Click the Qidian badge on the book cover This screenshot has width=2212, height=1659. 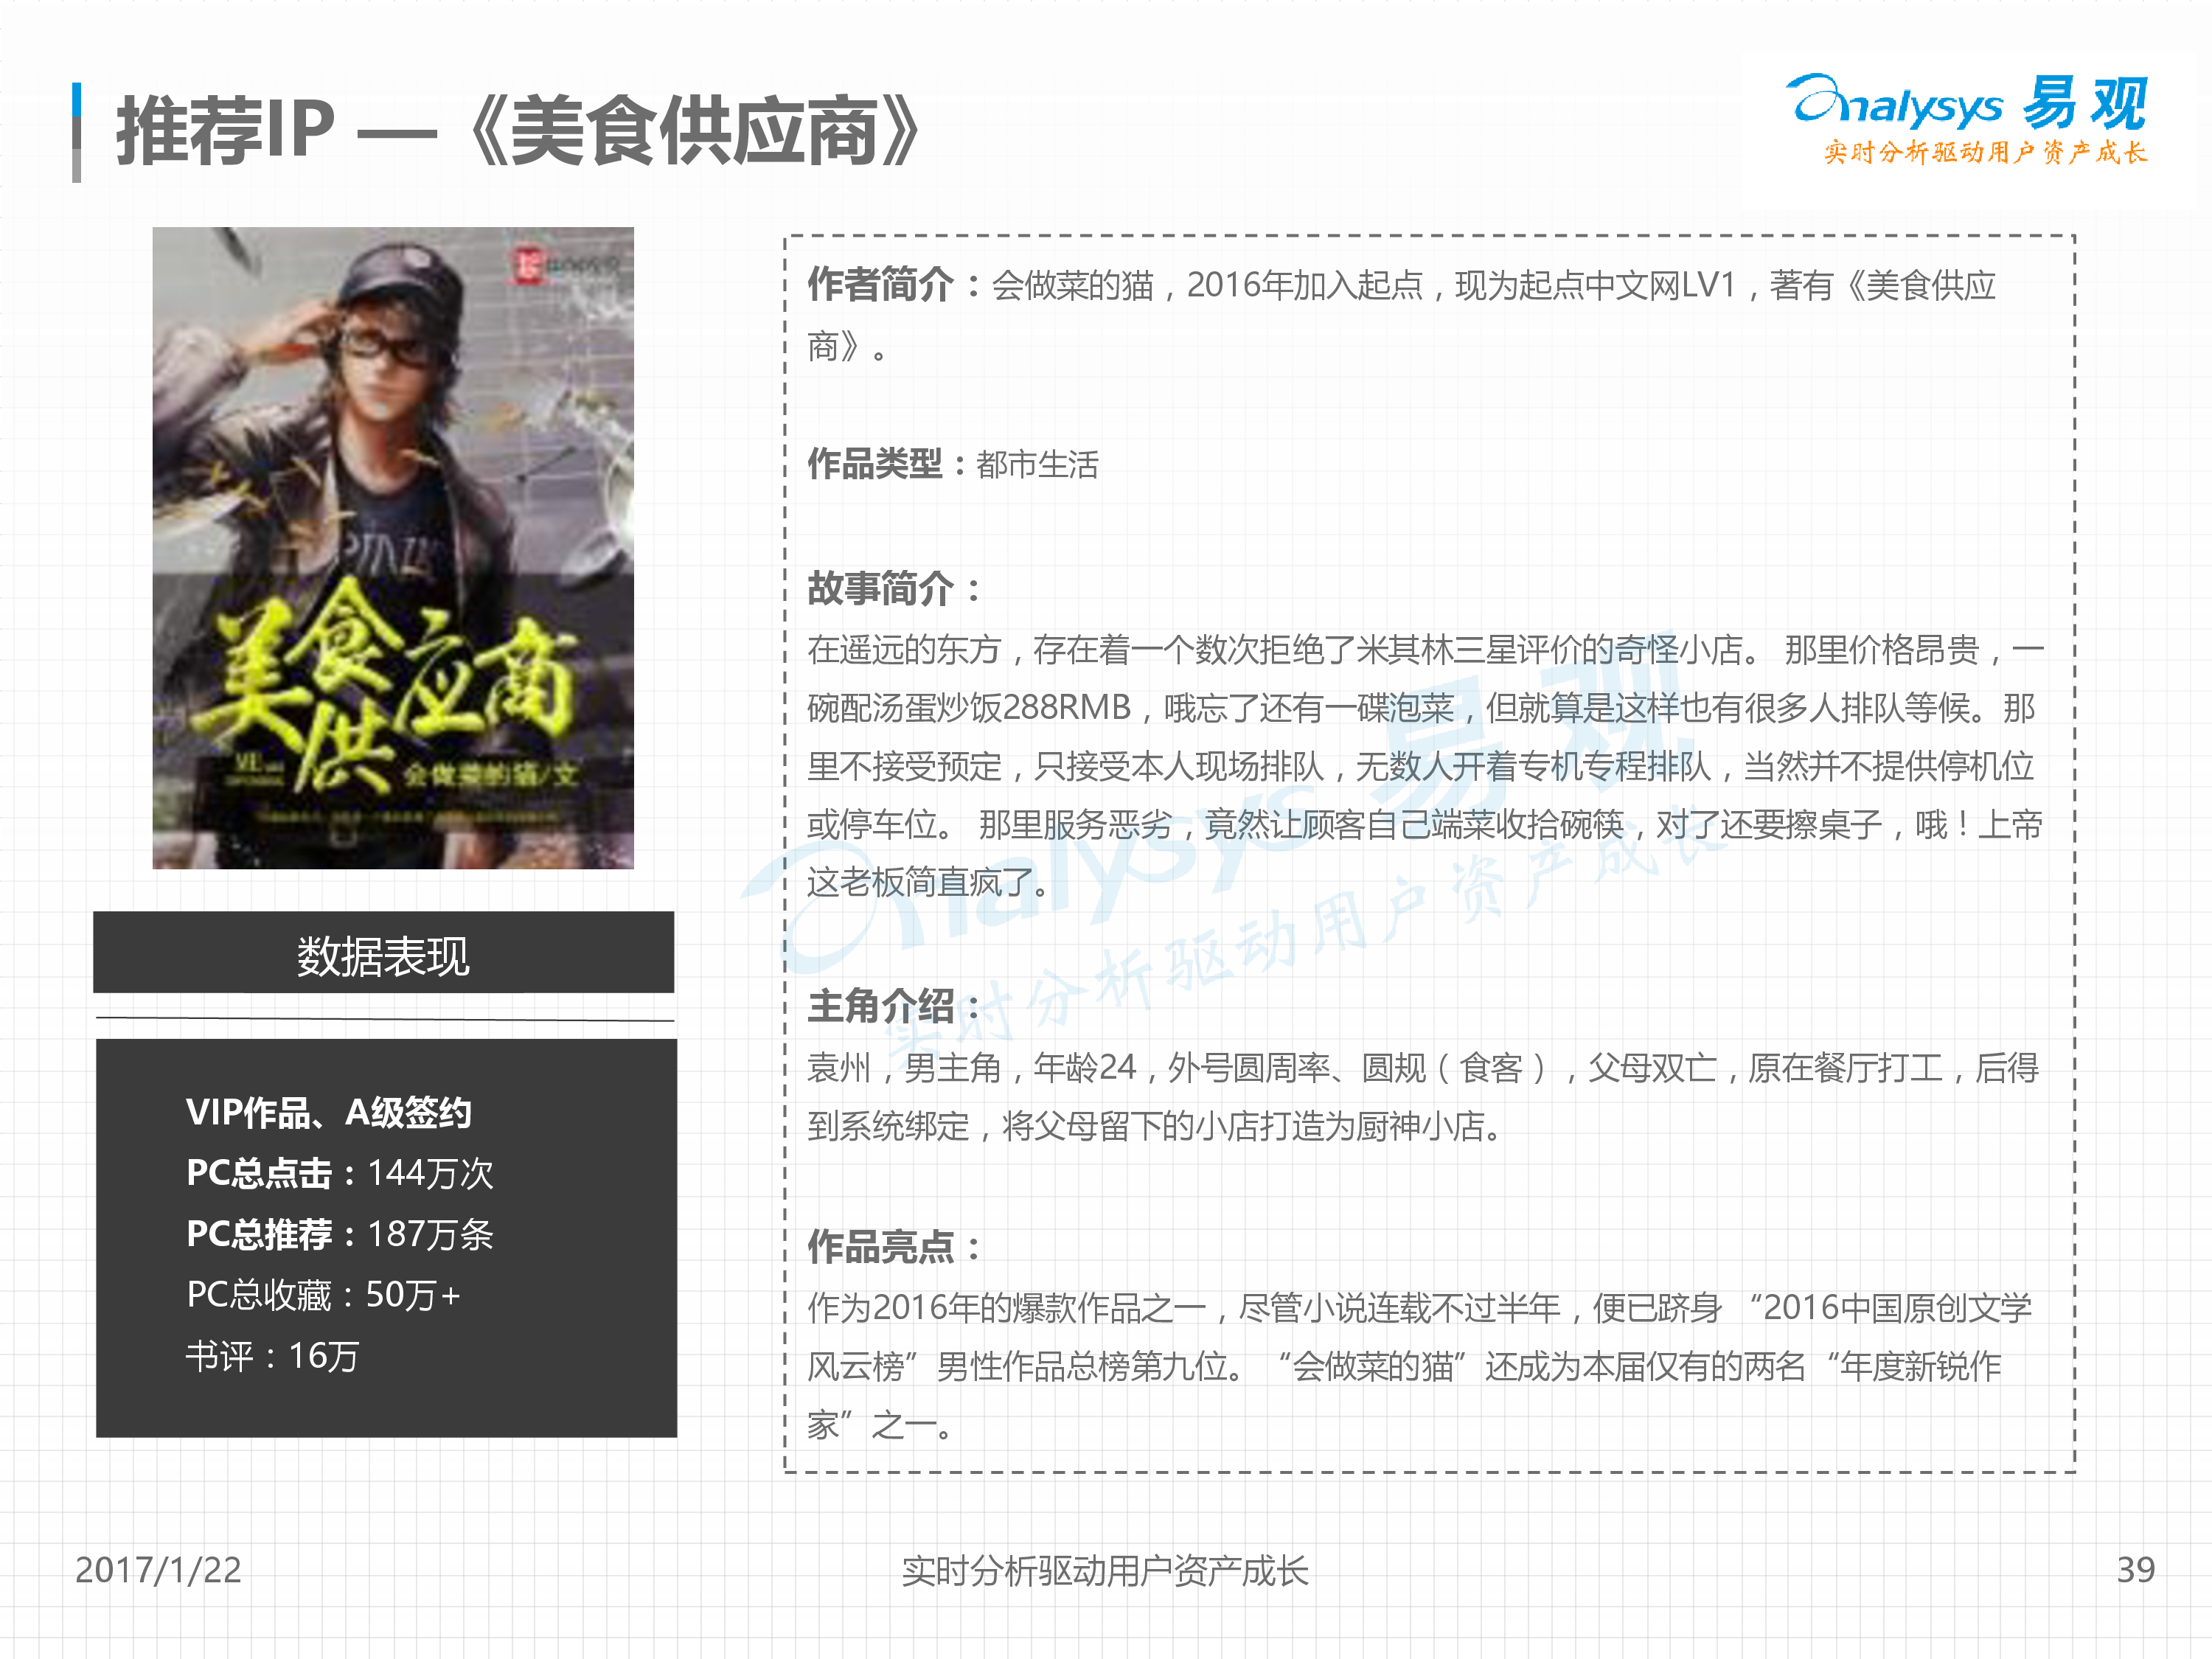tap(566, 266)
